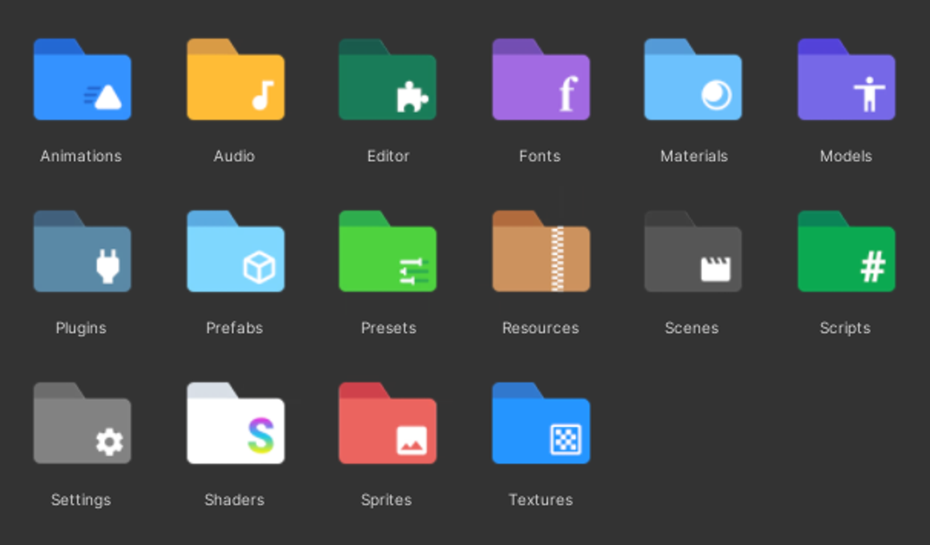Image resolution: width=930 pixels, height=545 pixels.
Task: Open the dark green Editor folder
Action: pos(387,80)
